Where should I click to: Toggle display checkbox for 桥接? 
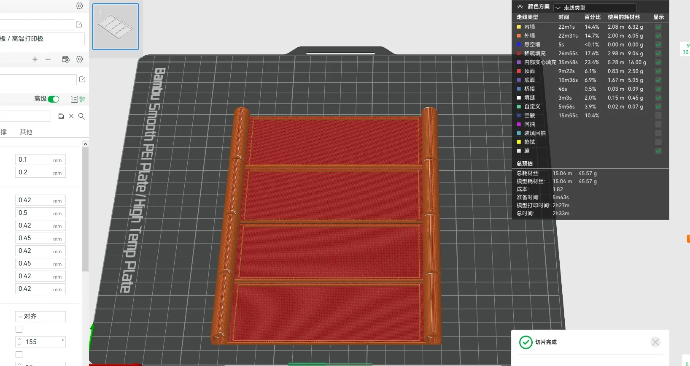tap(658, 89)
